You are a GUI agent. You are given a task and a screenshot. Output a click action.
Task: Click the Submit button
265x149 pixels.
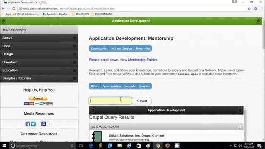pyautogui.click(x=142, y=101)
